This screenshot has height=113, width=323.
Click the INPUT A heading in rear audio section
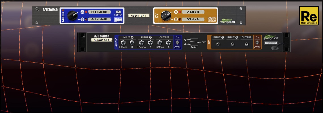coord(128,37)
